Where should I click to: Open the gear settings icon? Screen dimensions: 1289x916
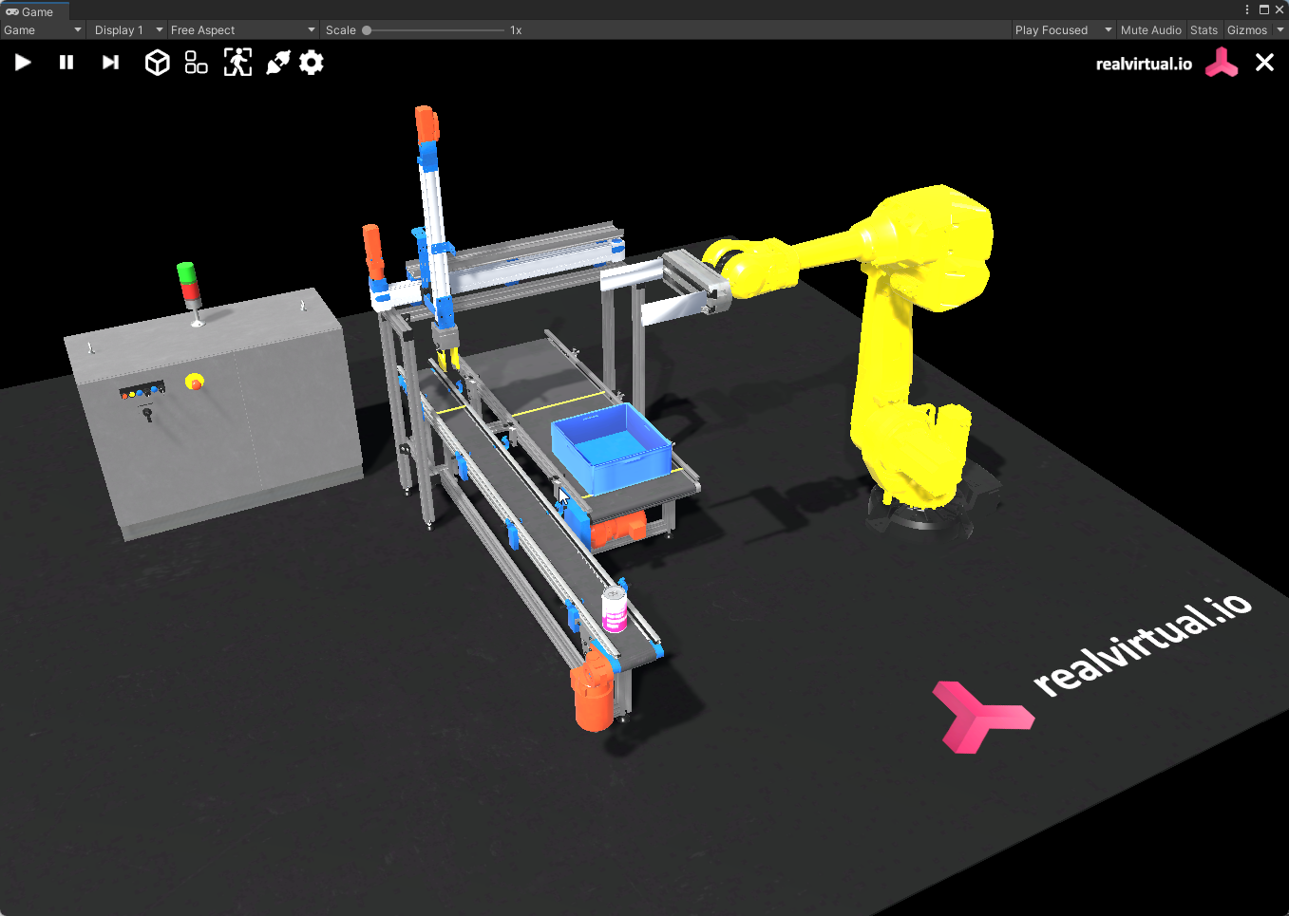pyautogui.click(x=312, y=63)
